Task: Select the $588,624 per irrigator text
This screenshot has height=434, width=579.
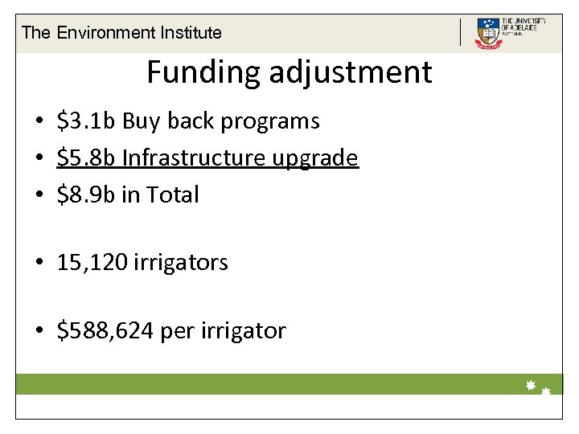Action: coord(171,330)
